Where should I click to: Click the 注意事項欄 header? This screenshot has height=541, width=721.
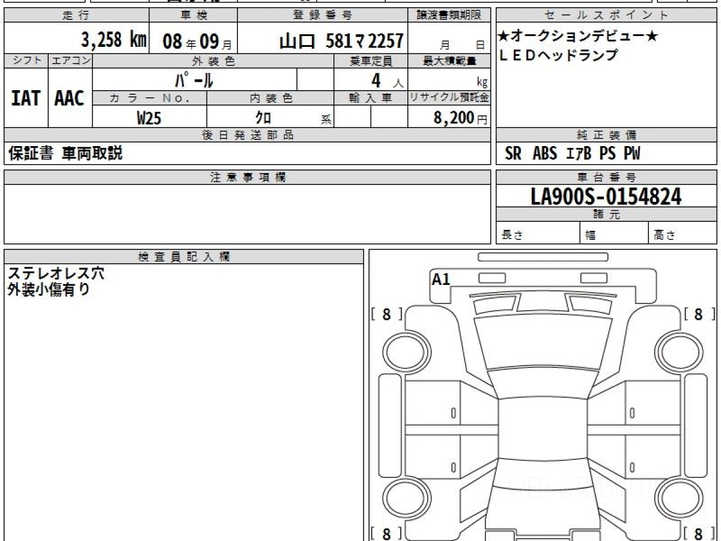[x=248, y=177]
